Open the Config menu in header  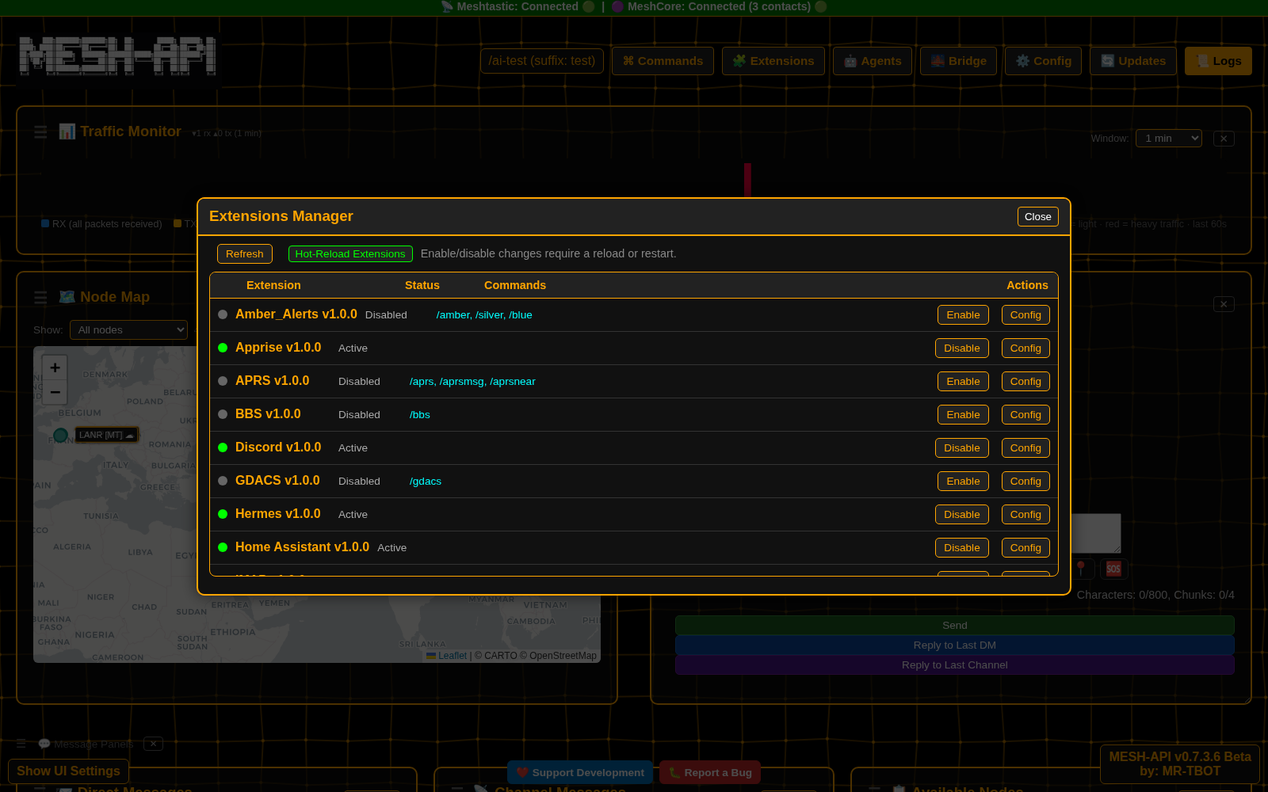point(1044,61)
